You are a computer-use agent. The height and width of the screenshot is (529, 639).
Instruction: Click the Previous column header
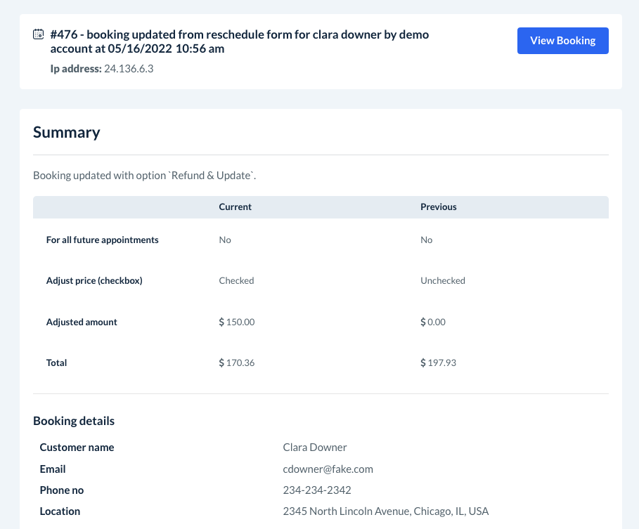coord(439,207)
